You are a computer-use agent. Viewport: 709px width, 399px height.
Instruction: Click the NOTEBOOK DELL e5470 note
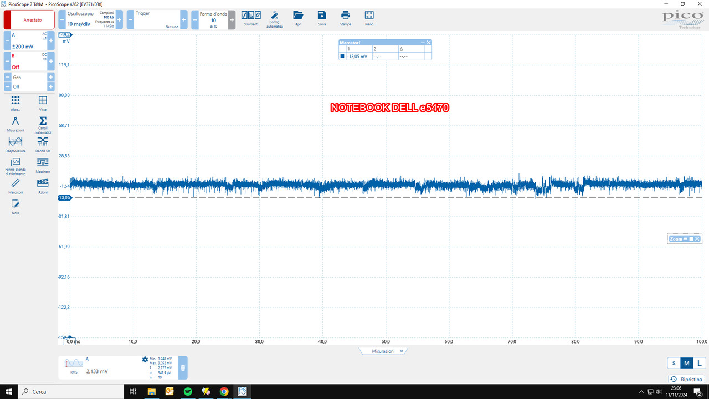pyautogui.click(x=389, y=108)
